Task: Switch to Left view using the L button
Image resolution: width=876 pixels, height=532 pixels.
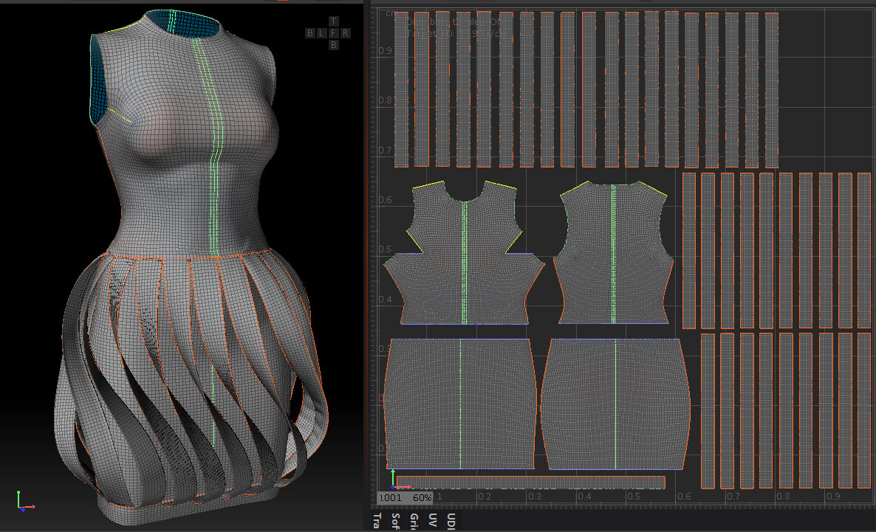Action: (322, 33)
